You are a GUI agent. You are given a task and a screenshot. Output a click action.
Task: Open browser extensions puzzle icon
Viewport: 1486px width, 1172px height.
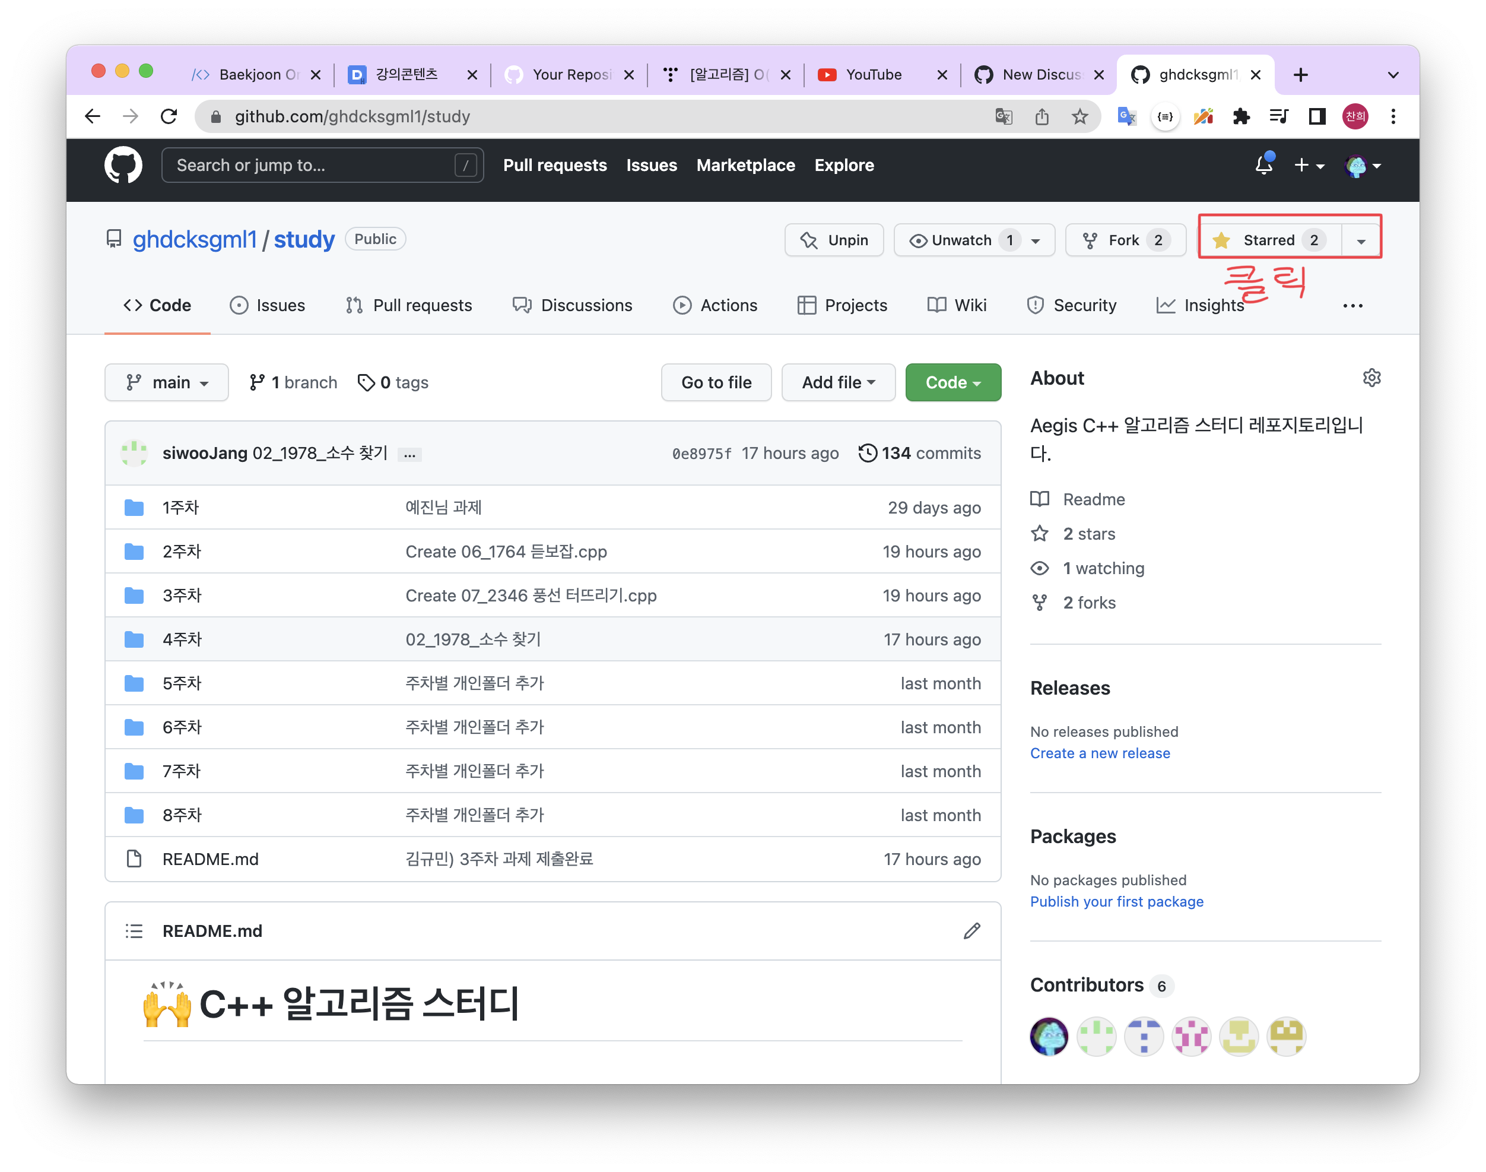point(1241,116)
